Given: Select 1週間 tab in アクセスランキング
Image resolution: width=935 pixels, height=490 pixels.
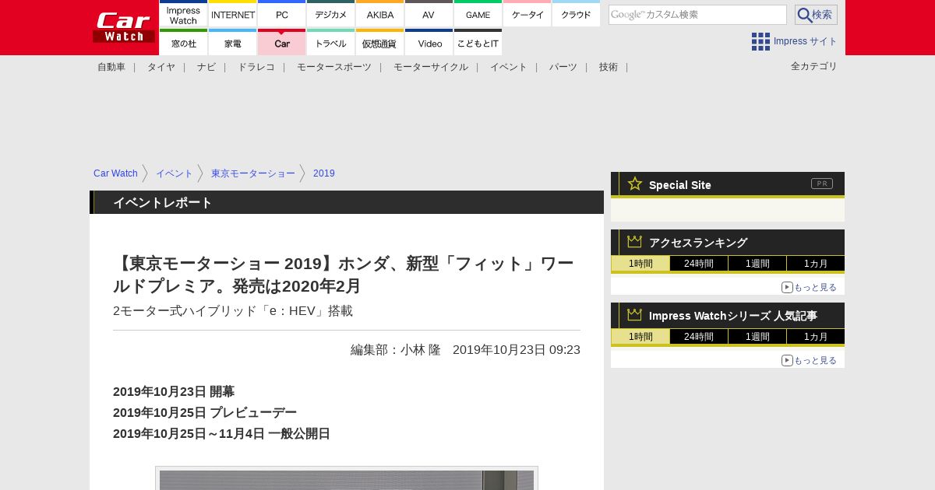Looking at the screenshot, I should (x=757, y=263).
